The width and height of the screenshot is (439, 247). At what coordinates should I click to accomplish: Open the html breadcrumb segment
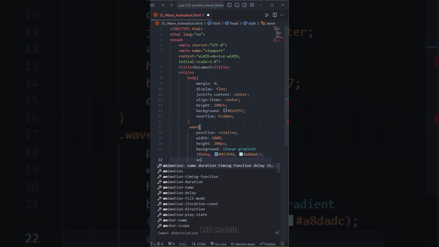pyautogui.click(x=214, y=23)
